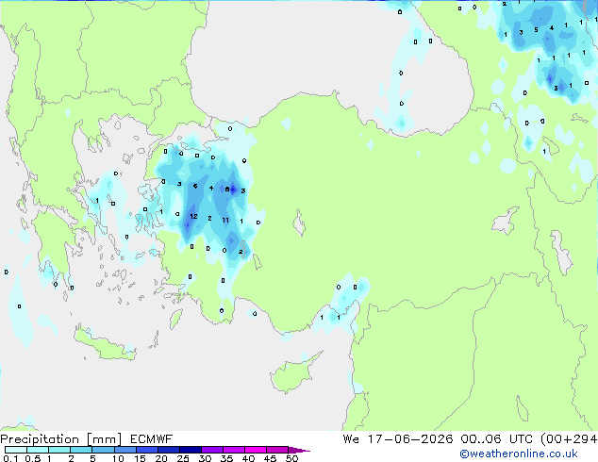Click the '15' legend scale label
Viewport: 598px width, 462px height.
click(x=140, y=458)
